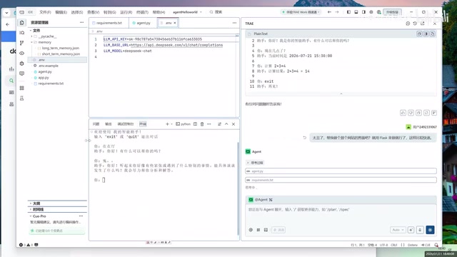Split the terminal with the split icon
This screenshot has width=457, height=257.
[x=195, y=124]
